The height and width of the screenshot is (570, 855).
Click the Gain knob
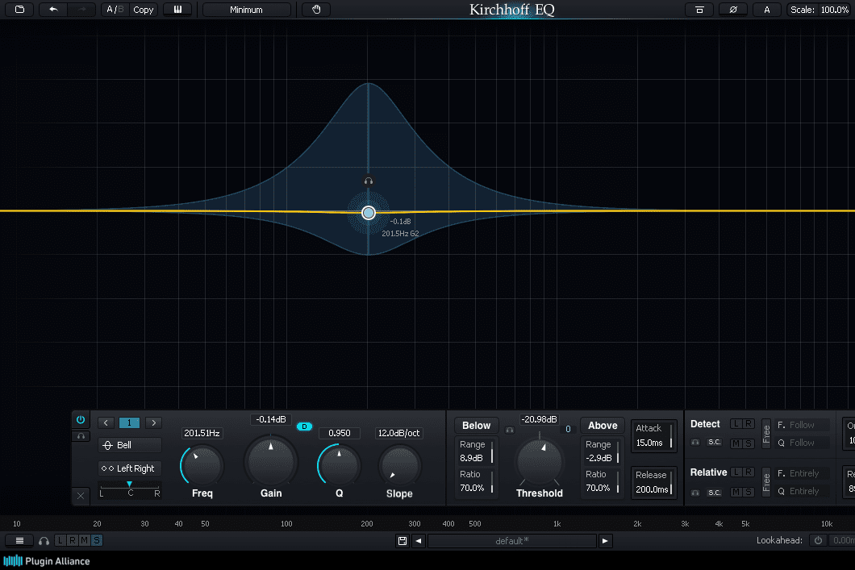(271, 461)
